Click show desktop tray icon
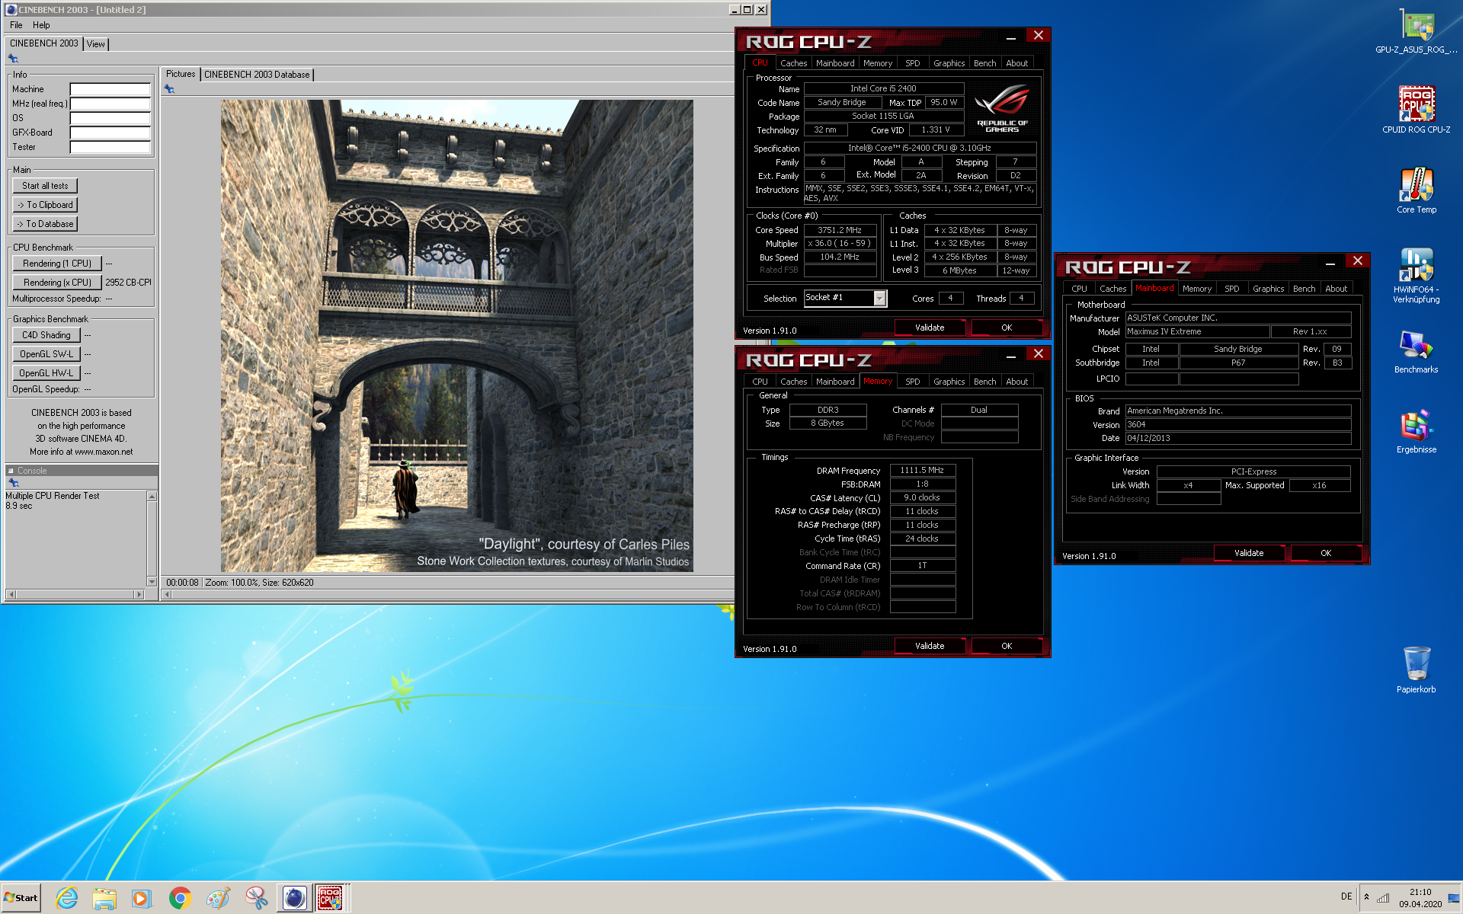 click(1453, 897)
